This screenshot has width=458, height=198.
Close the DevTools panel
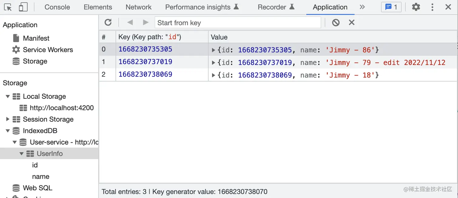[448, 7]
